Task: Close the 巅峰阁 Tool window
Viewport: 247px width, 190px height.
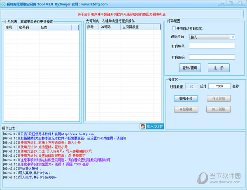Action: coord(240,3)
